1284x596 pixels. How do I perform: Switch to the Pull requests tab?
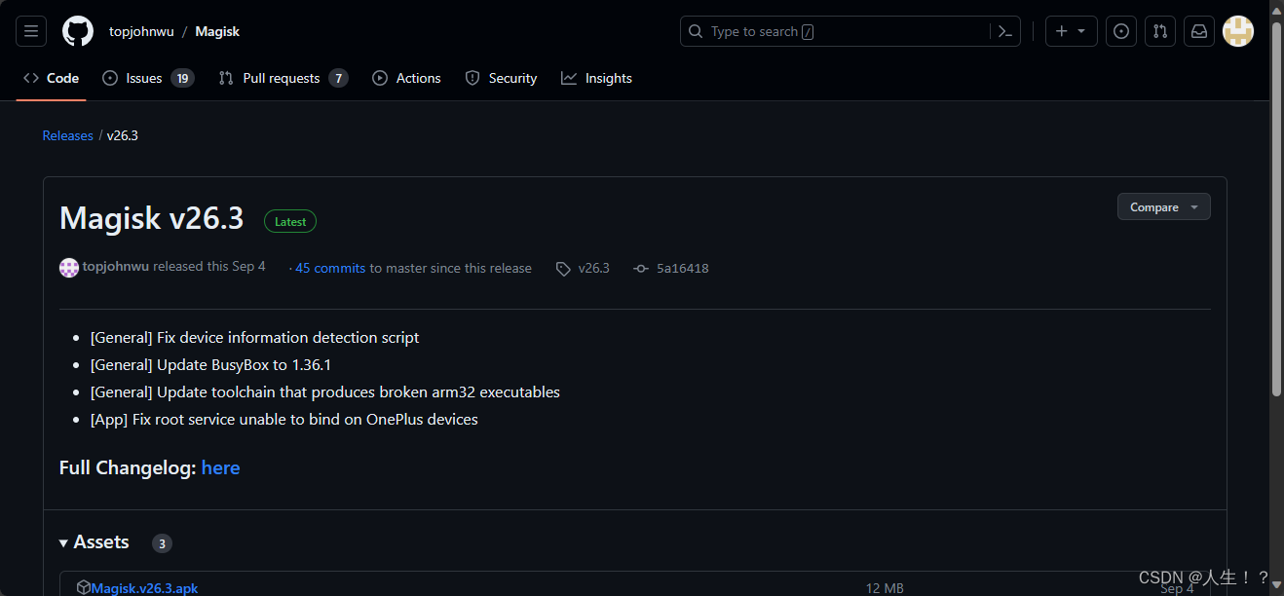[x=283, y=78]
